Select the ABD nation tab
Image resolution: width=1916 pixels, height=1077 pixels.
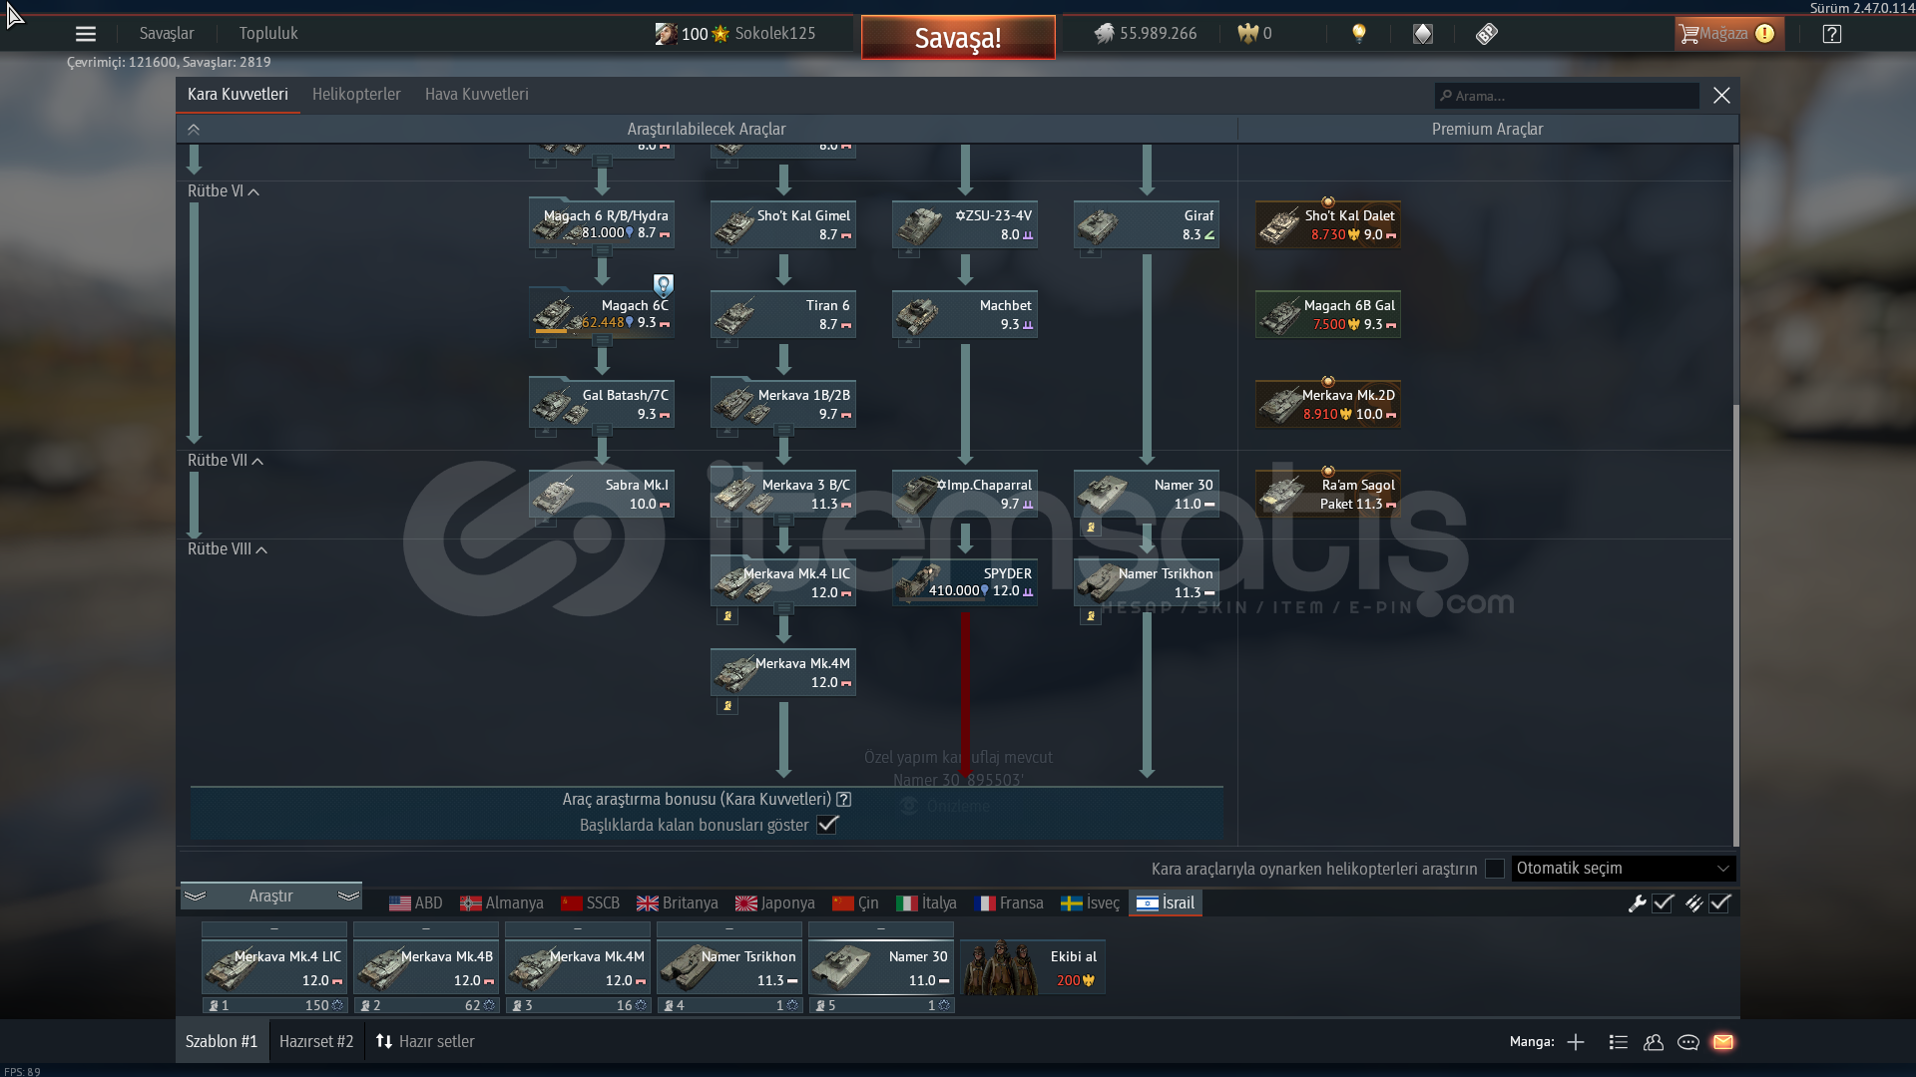point(416,903)
